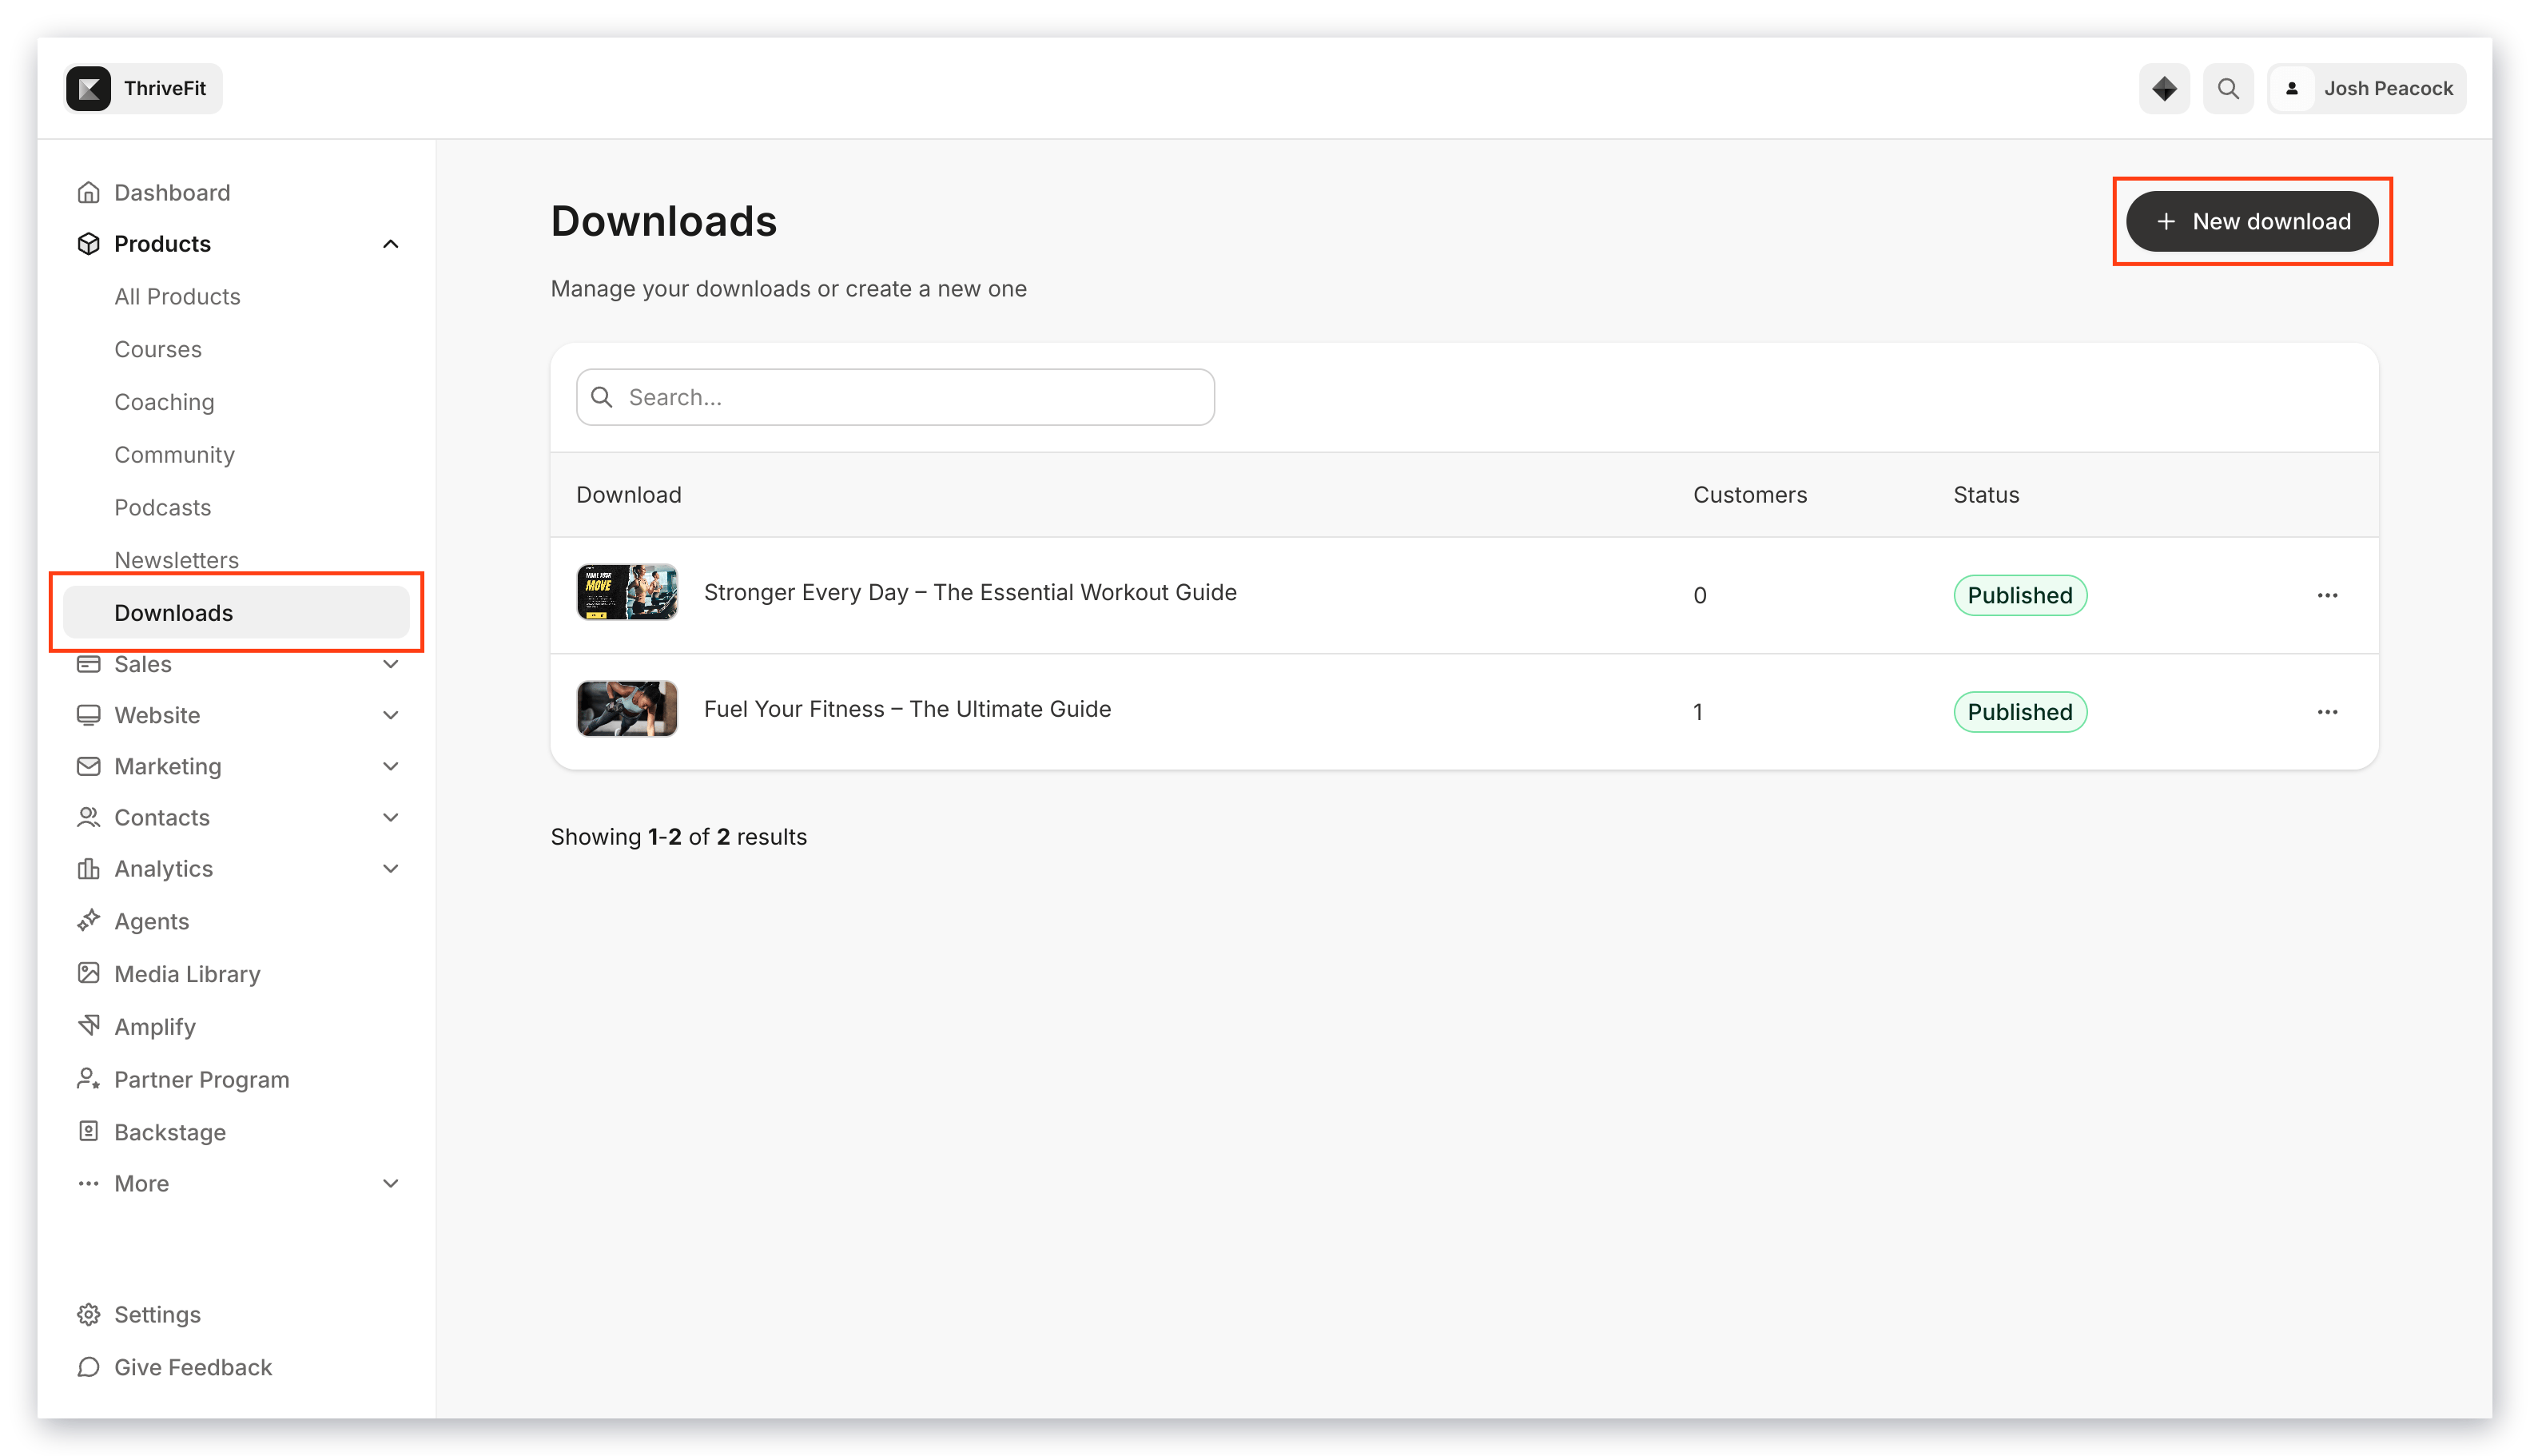Click the Media Library image icon

point(89,973)
